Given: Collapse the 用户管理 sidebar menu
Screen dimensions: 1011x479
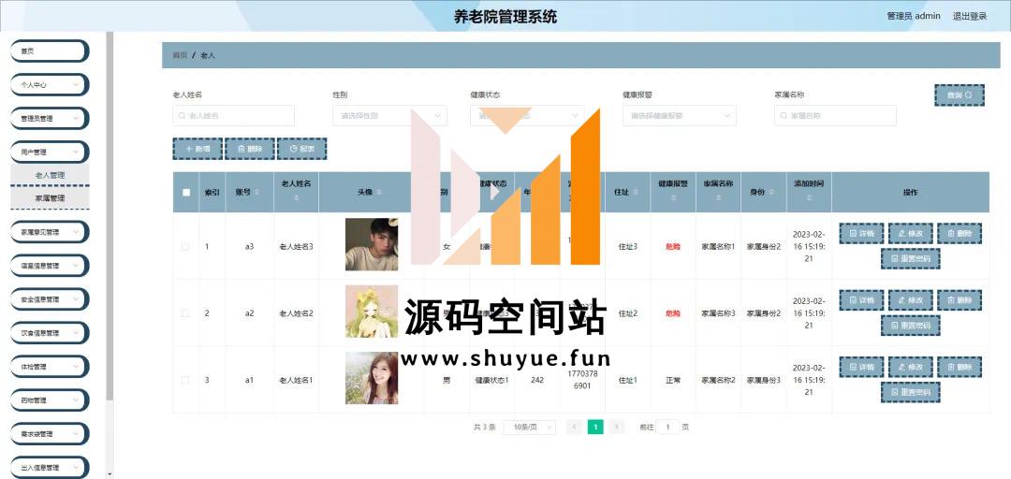Looking at the screenshot, I should point(50,152).
